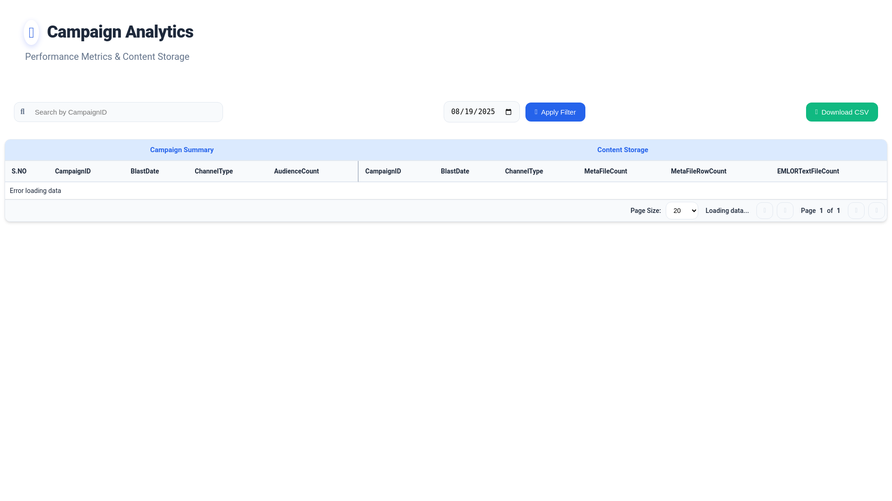This screenshot has height=501, width=892.
Task: Open the date picker calendar icon
Action: point(508,112)
